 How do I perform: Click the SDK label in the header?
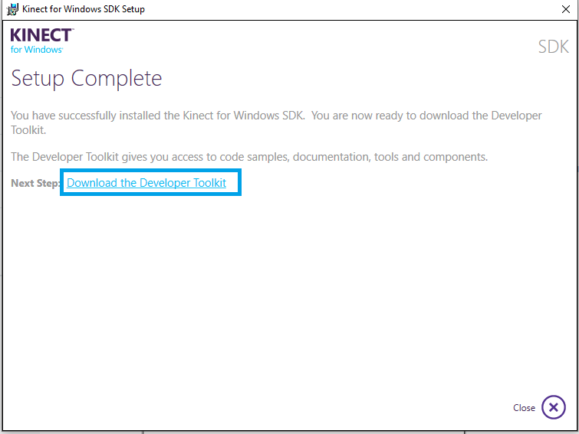click(x=553, y=47)
